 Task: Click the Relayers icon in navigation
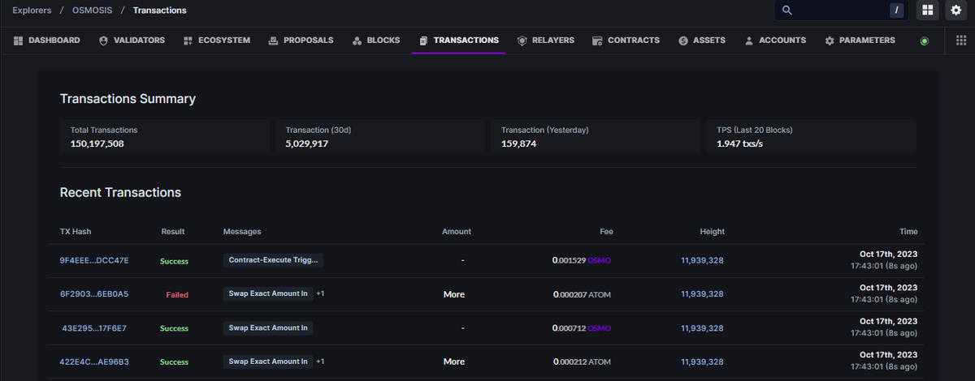[522, 41]
